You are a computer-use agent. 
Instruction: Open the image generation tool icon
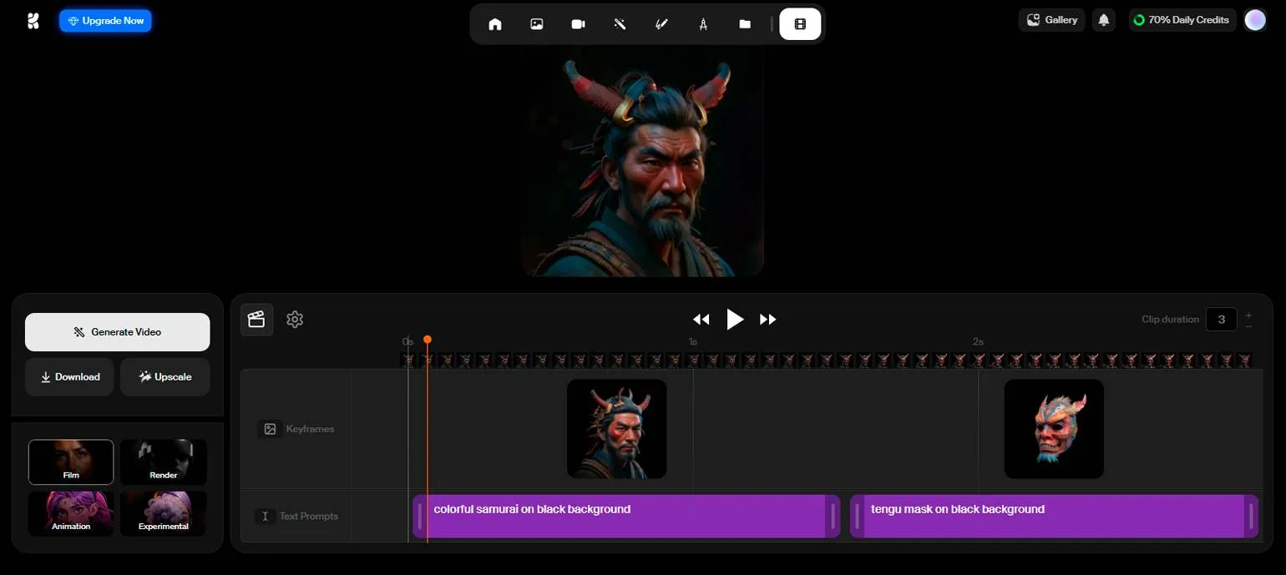click(537, 24)
